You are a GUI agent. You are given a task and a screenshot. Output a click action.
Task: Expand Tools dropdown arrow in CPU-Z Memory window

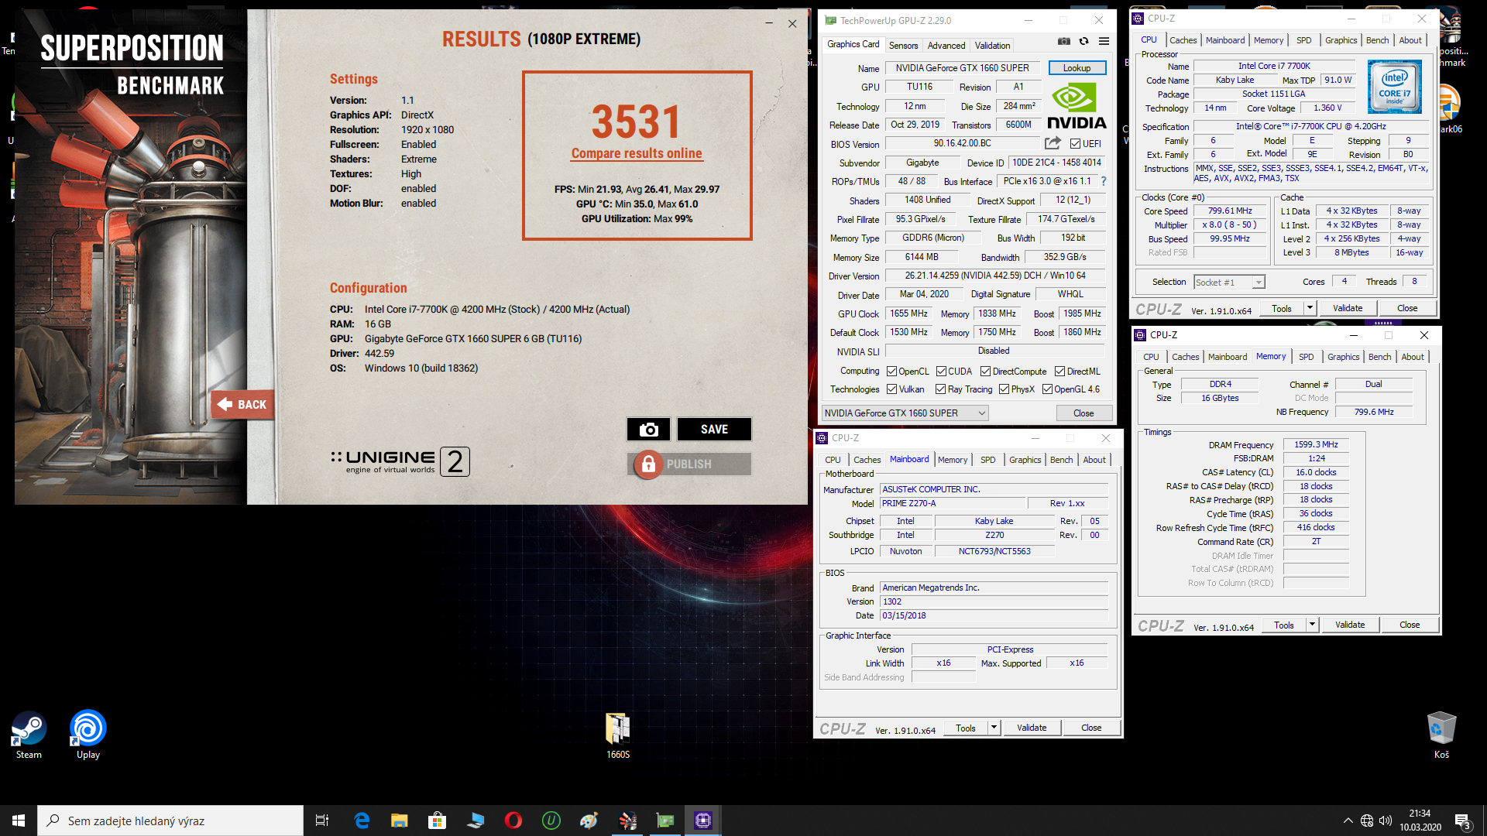coord(1312,625)
